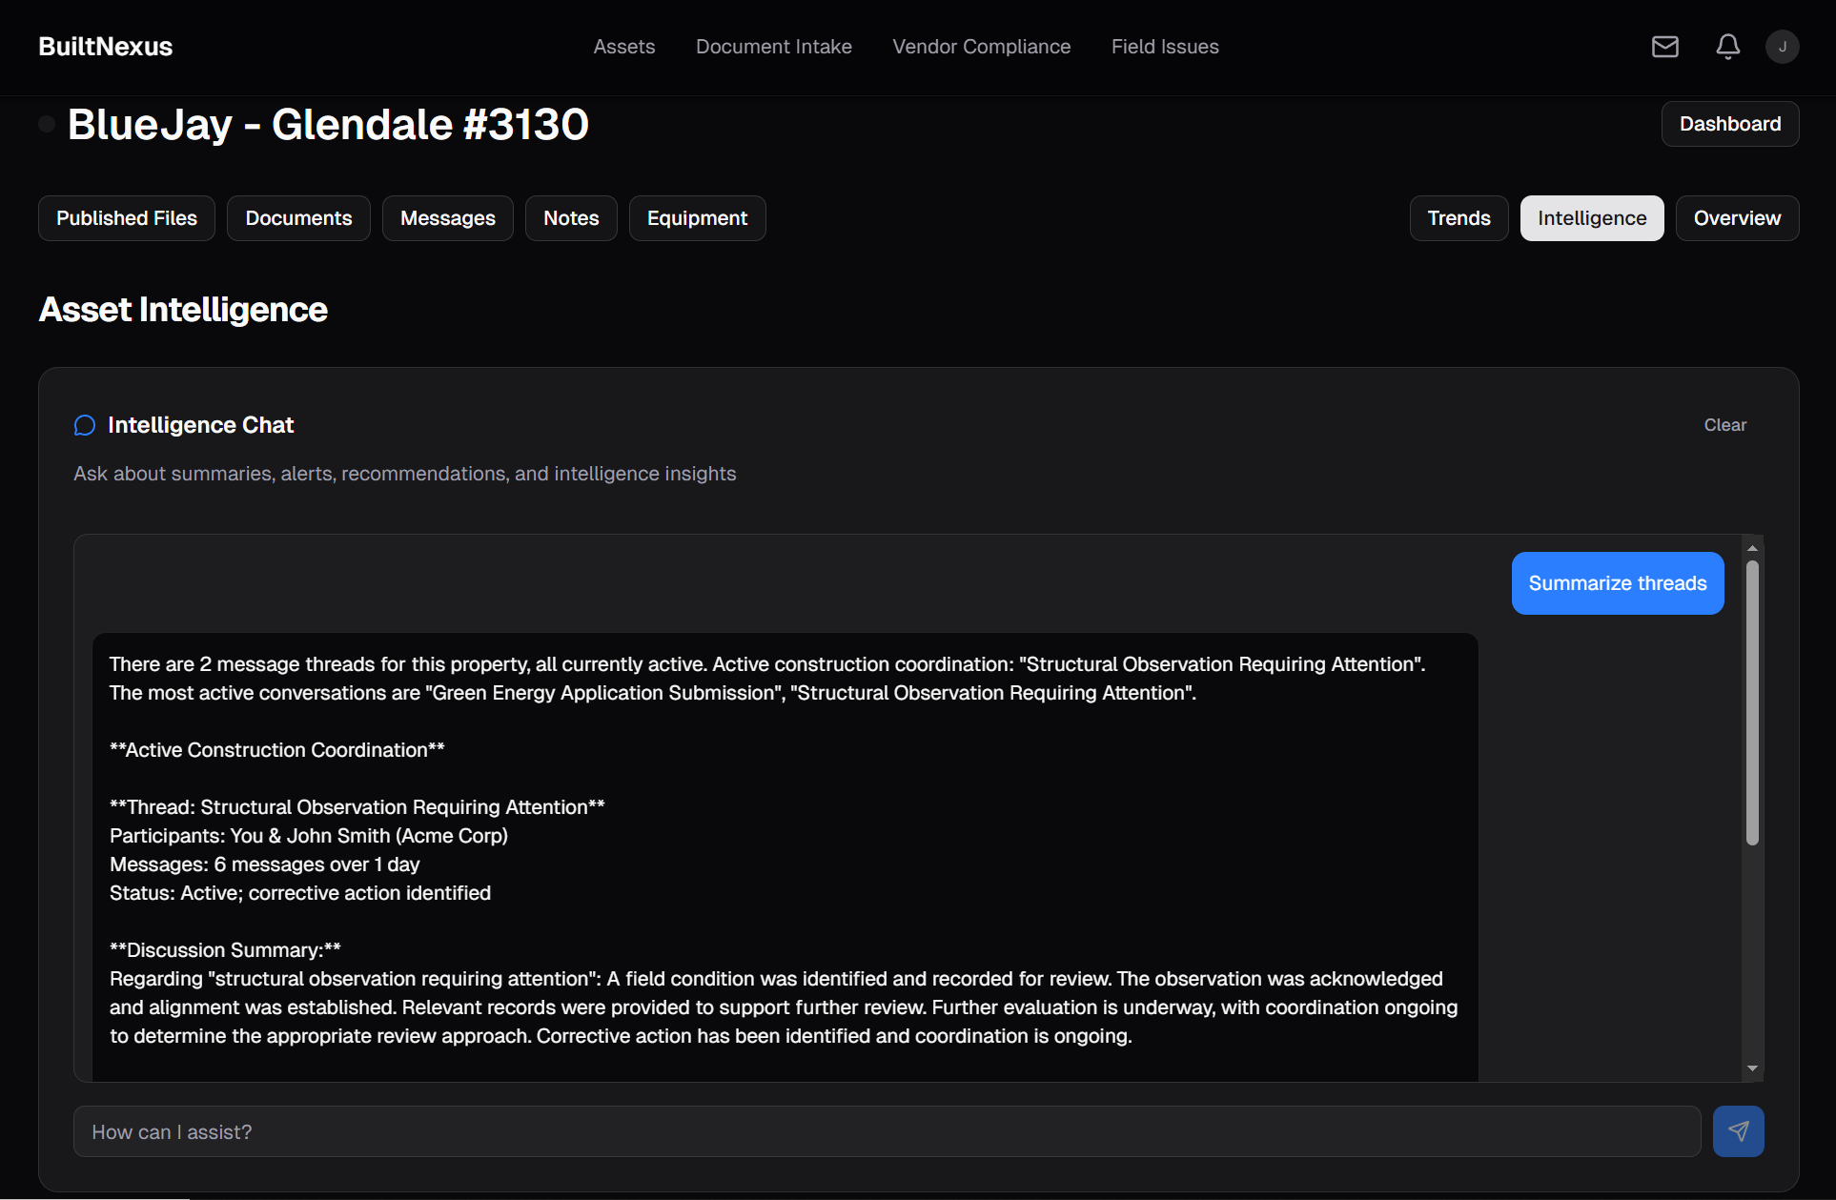The image size is (1836, 1200).
Task: Go to Vendor Compliance
Action: (981, 46)
